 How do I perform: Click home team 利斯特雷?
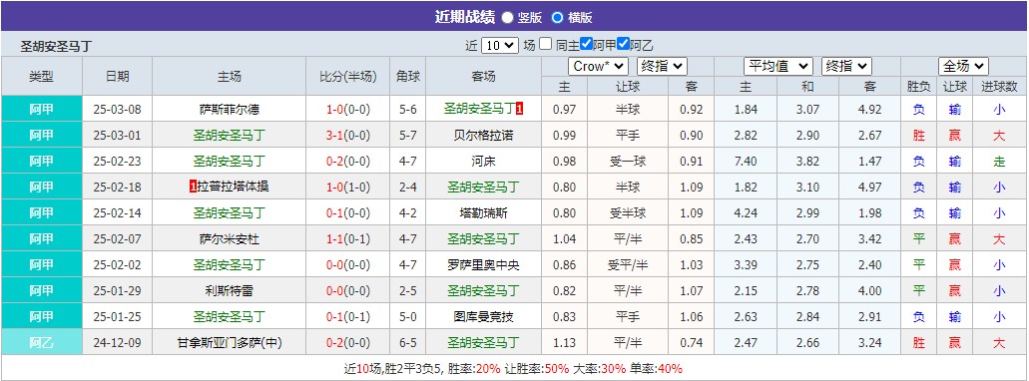point(229,290)
